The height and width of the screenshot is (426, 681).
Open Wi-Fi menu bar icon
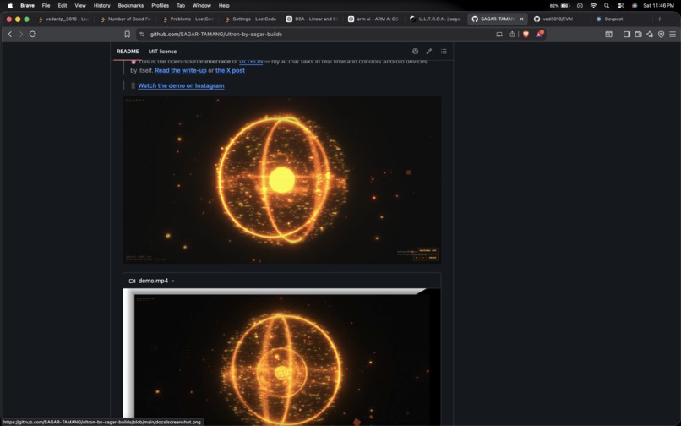pos(593,6)
